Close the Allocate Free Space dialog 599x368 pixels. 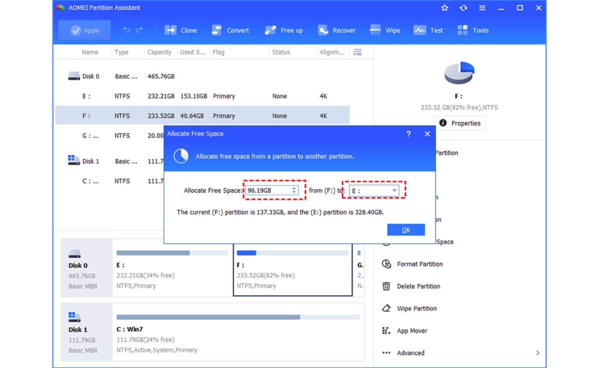coord(427,134)
